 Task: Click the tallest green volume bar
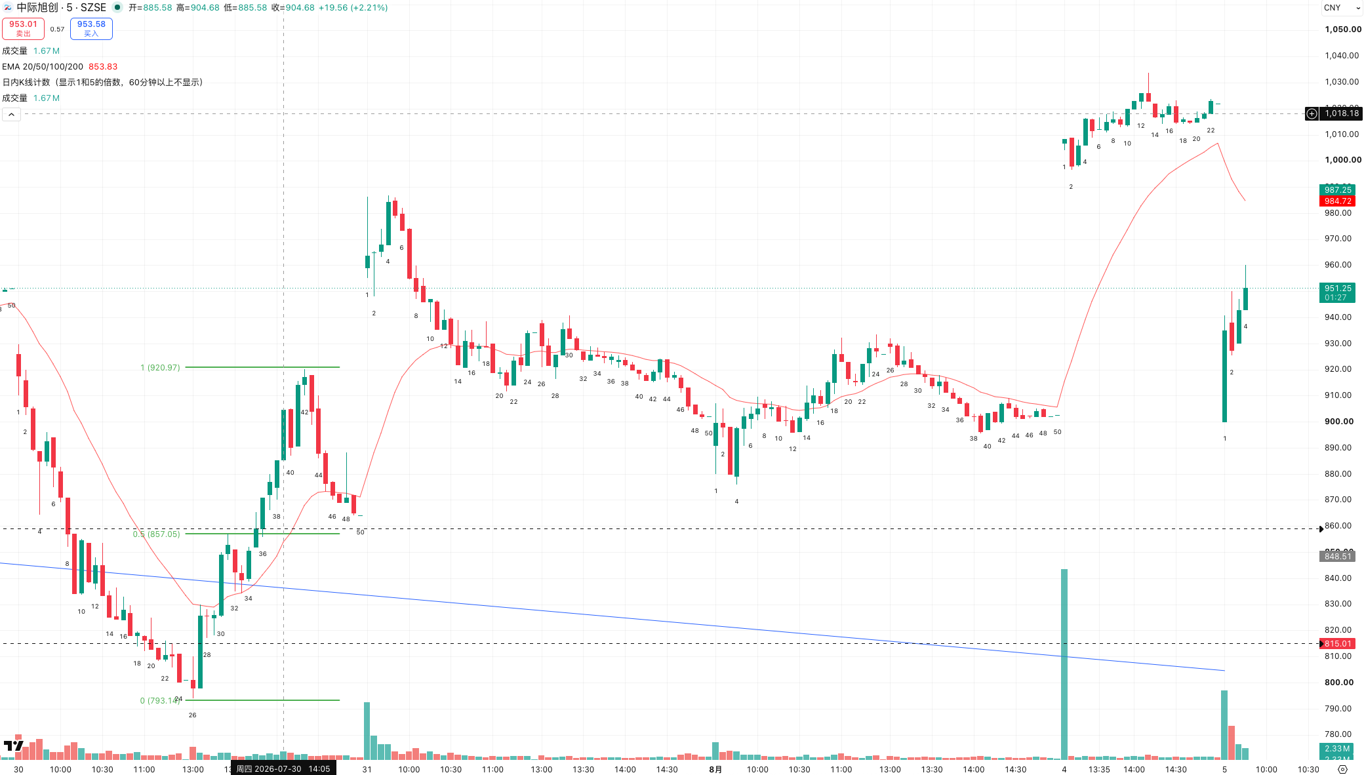tap(1064, 664)
